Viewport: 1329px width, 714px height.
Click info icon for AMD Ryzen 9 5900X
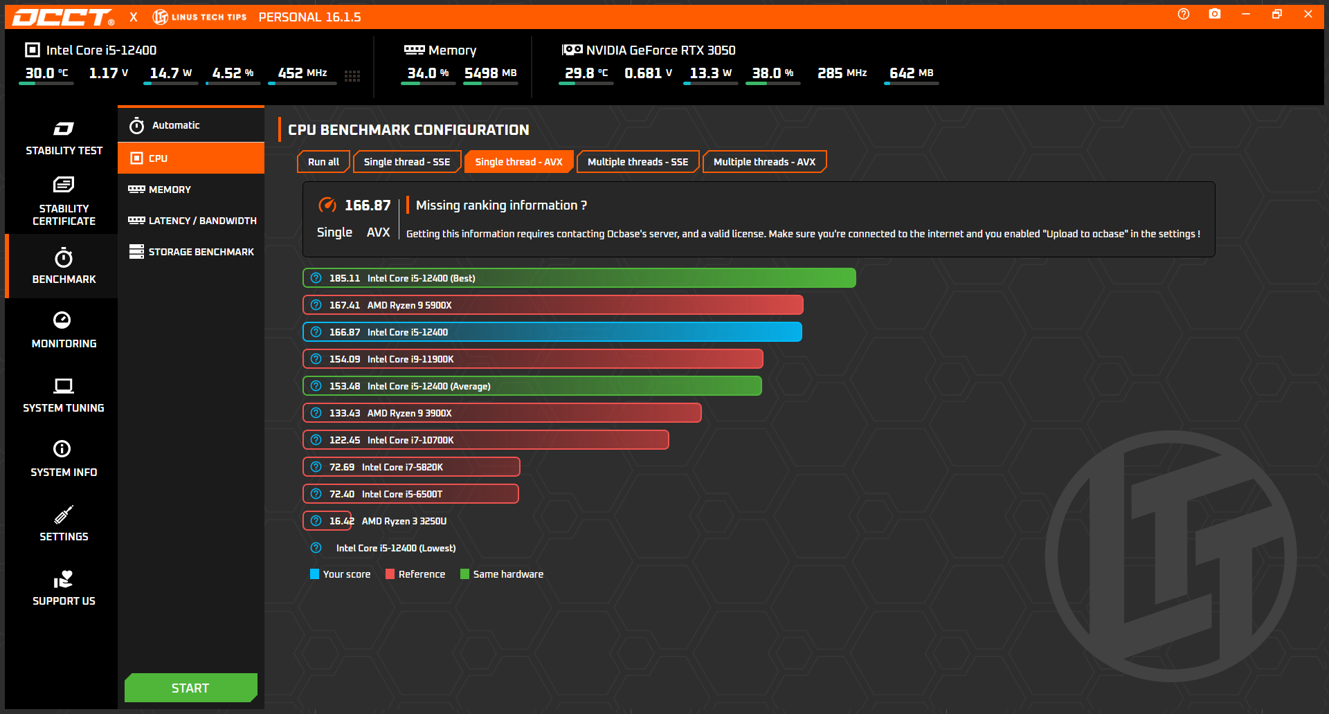coord(316,305)
